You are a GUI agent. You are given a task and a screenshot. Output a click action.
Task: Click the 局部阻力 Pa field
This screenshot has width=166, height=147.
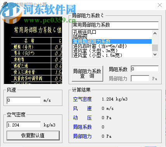point(140,79)
